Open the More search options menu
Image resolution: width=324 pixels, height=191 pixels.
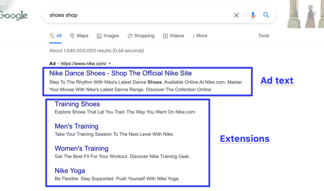pos(200,36)
